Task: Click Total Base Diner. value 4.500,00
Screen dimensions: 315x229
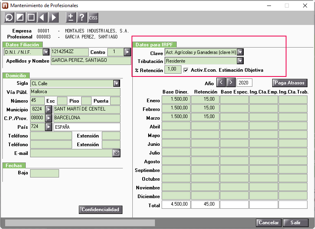Action: point(176,204)
